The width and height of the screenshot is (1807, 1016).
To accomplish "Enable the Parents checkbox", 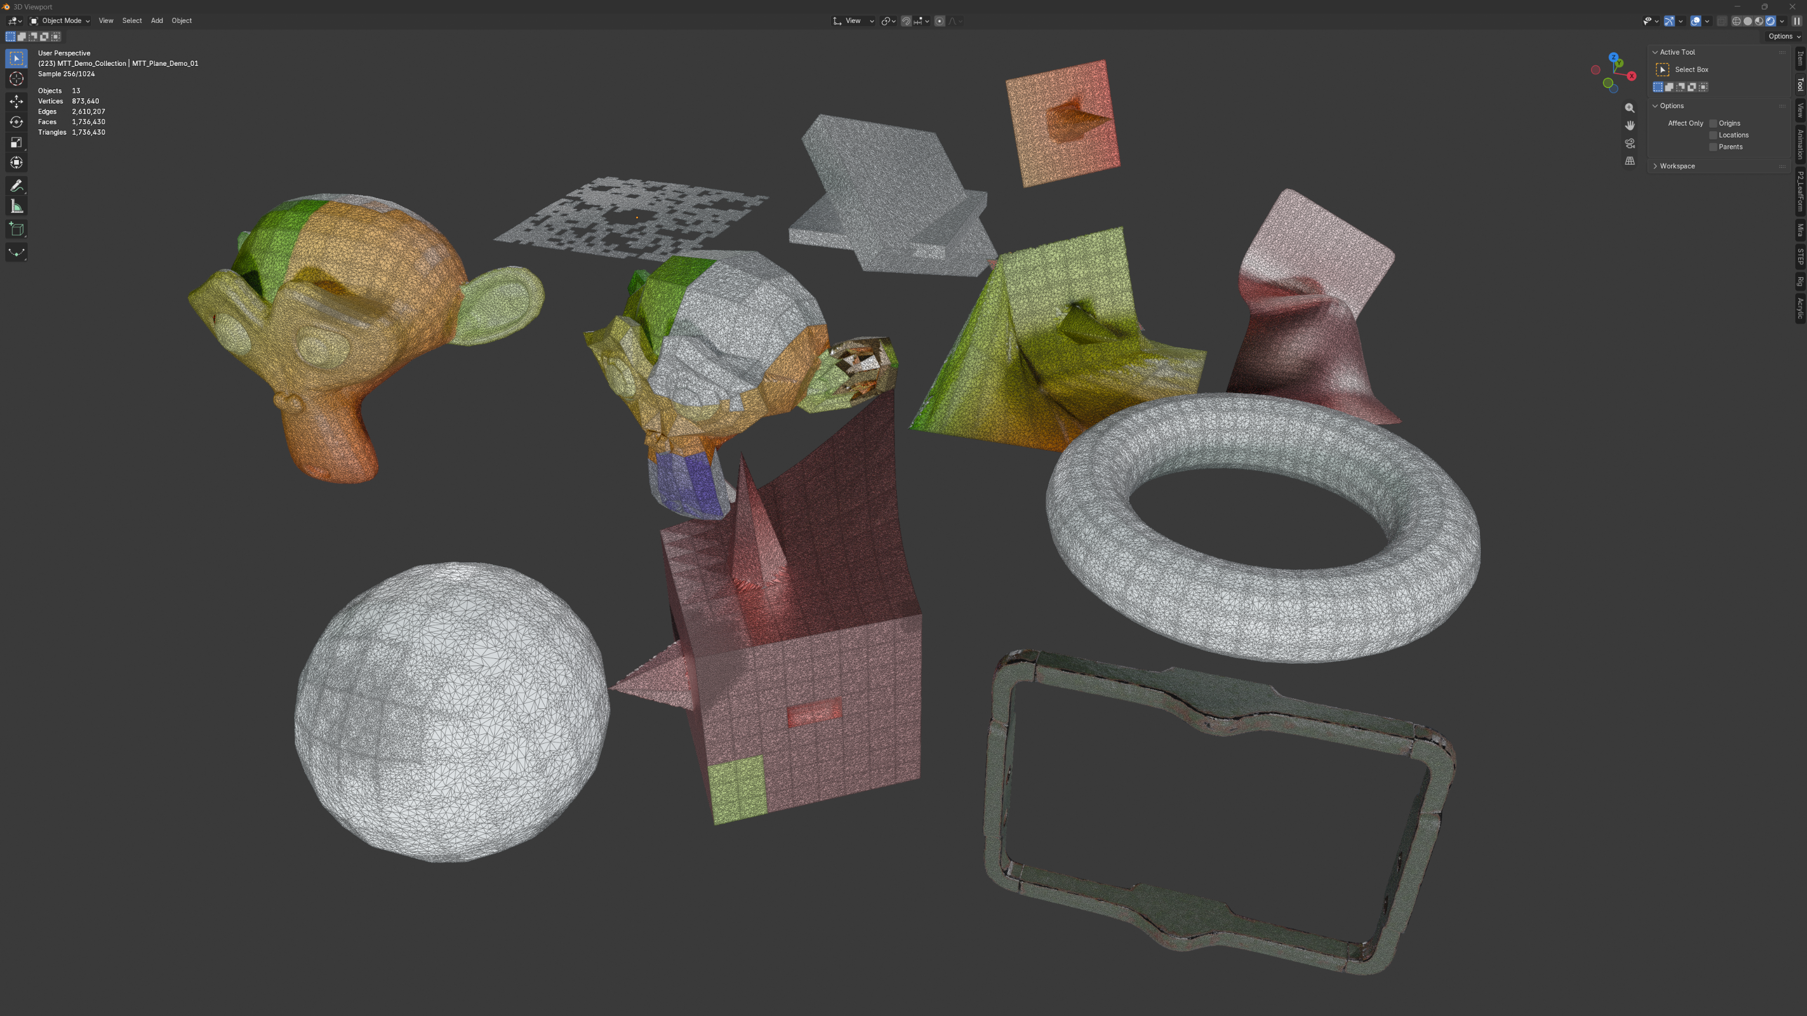I will pos(1713,147).
